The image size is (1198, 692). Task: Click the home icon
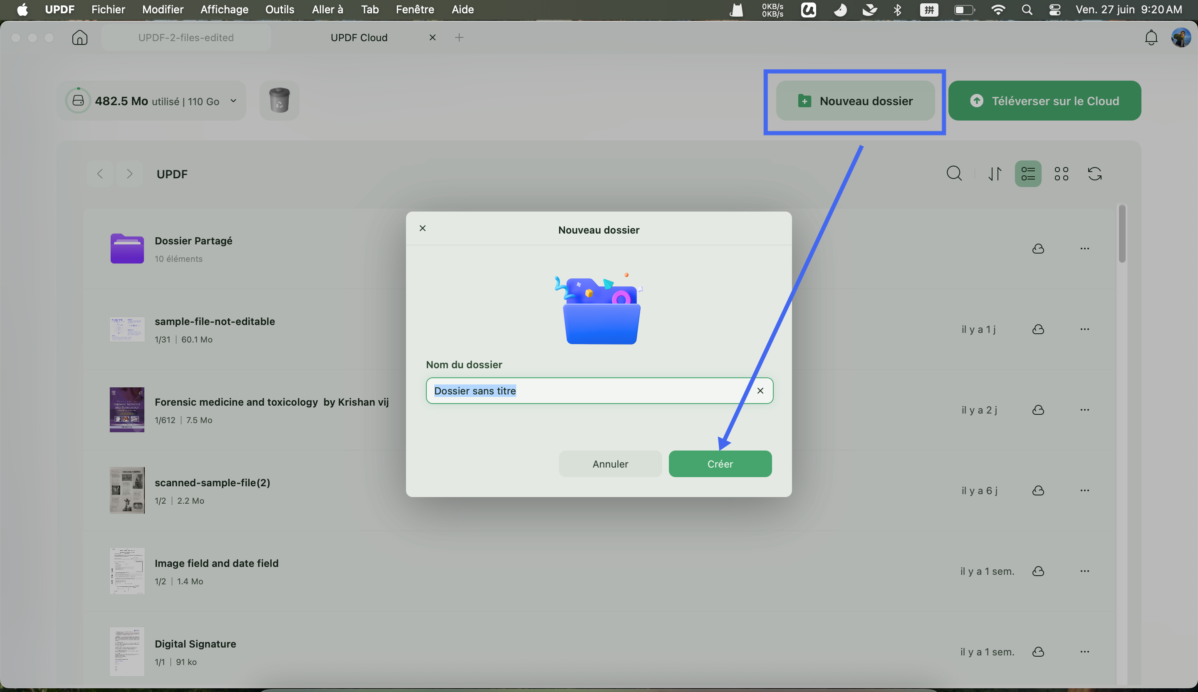coord(80,37)
